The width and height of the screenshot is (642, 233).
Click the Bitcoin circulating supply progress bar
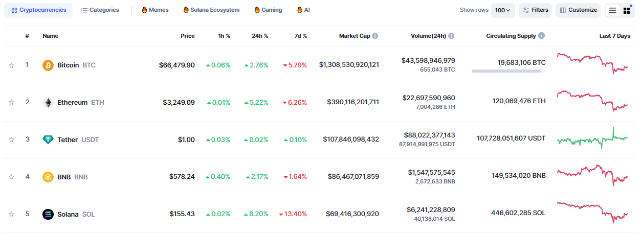tap(508, 71)
